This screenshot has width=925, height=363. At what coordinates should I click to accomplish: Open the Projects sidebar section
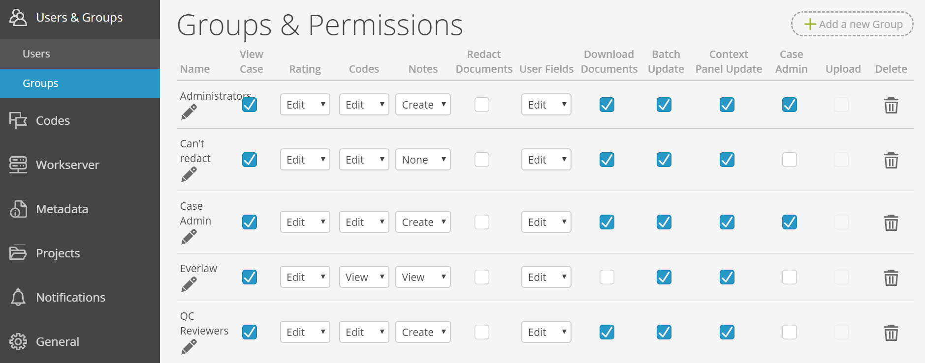80,253
